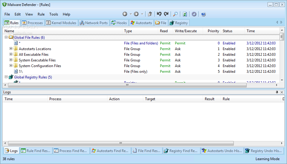287x164 pixels.
Task: Expand the System Executable Files group
Action: [11, 60]
